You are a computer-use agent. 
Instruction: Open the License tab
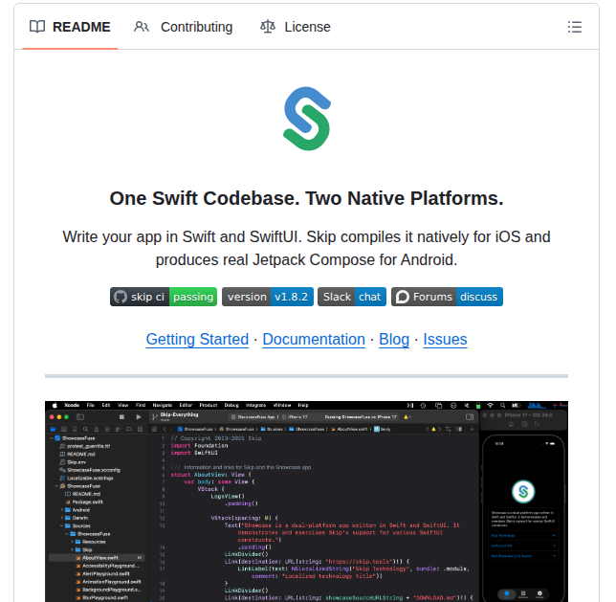pyautogui.click(x=296, y=27)
